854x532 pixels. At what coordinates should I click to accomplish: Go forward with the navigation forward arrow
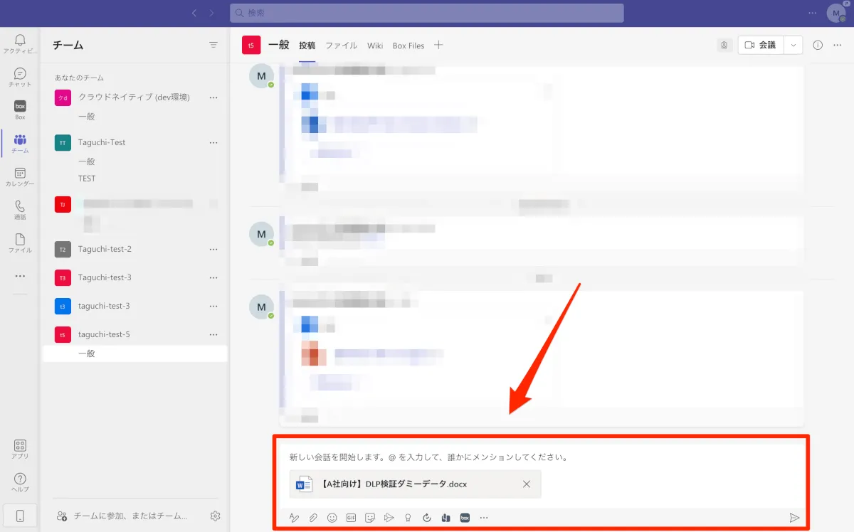[x=211, y=13]
